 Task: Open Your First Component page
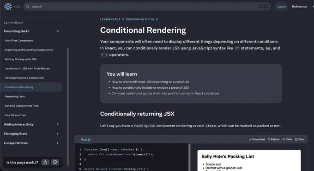19,41
